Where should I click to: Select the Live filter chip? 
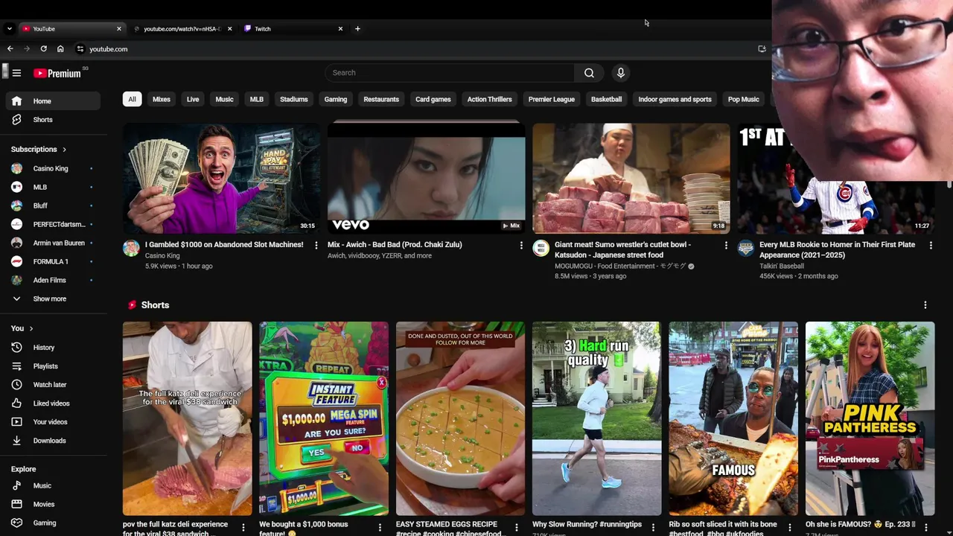pos(193,99)
